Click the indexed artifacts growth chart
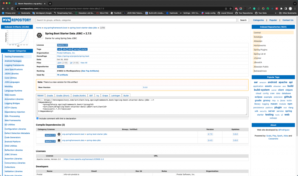The height and width of the screenshot is (176, 298). 17,38
